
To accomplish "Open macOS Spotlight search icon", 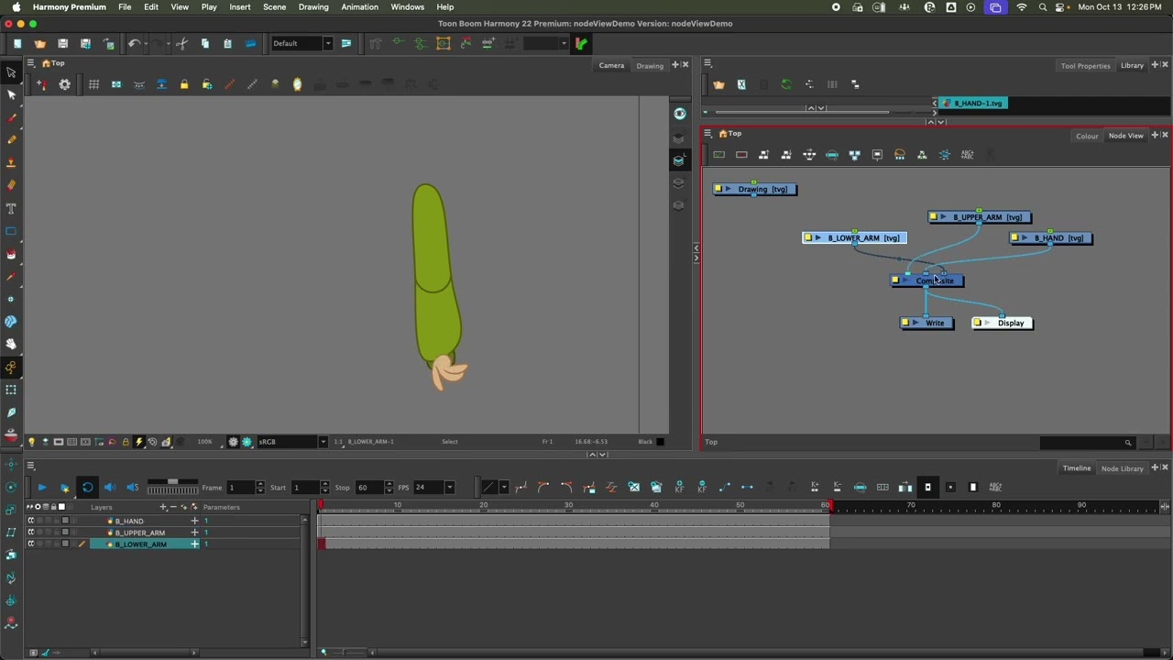I will pyautogui.click(x=1042, y=6).
